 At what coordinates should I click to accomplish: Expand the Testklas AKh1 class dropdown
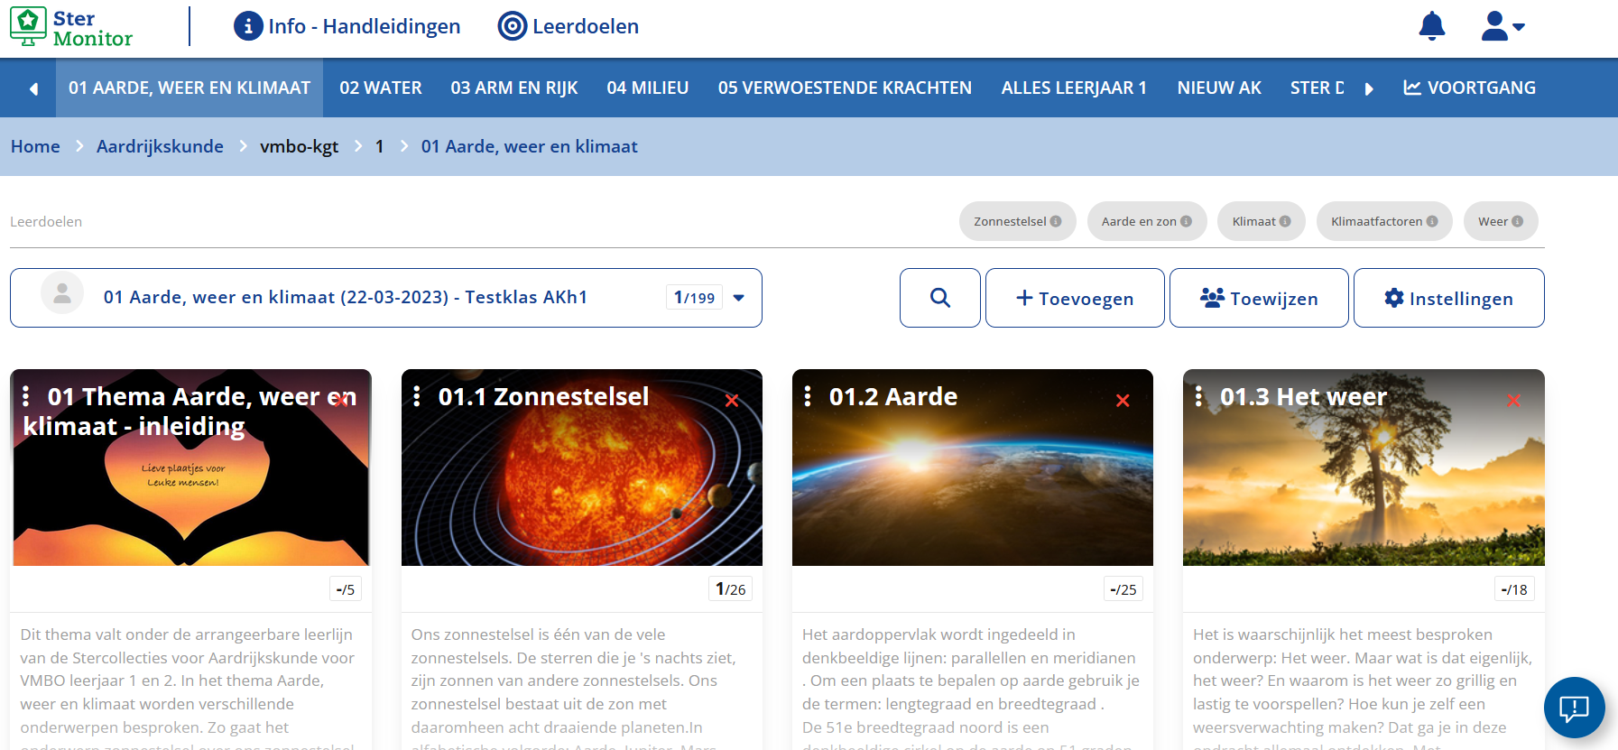pos(738,298)
